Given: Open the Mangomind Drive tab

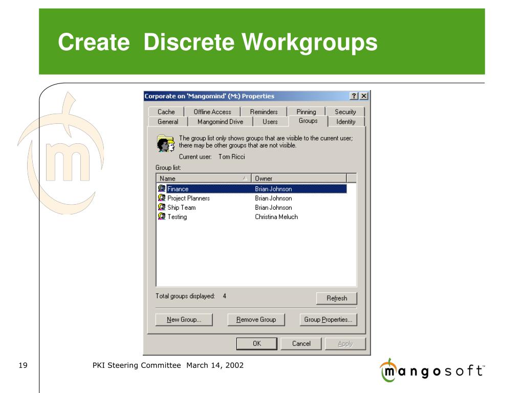Looking at the screenshot, I should point(220,122).
